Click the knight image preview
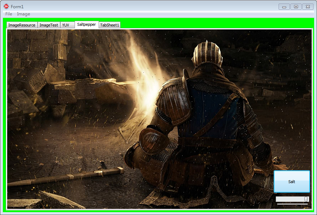317x215 pixels. point(159,119)
